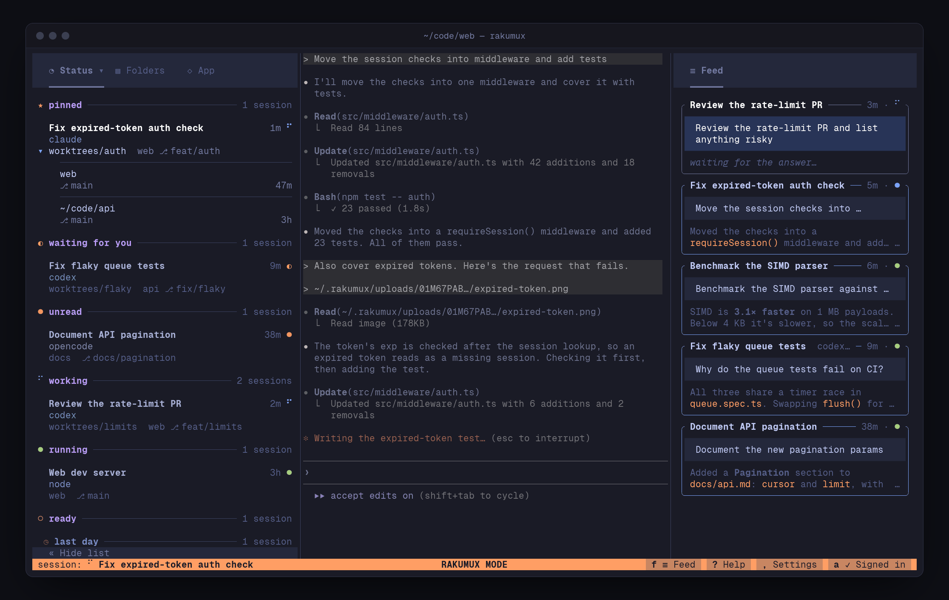Click the ready group ring icon

click(40, 519)
